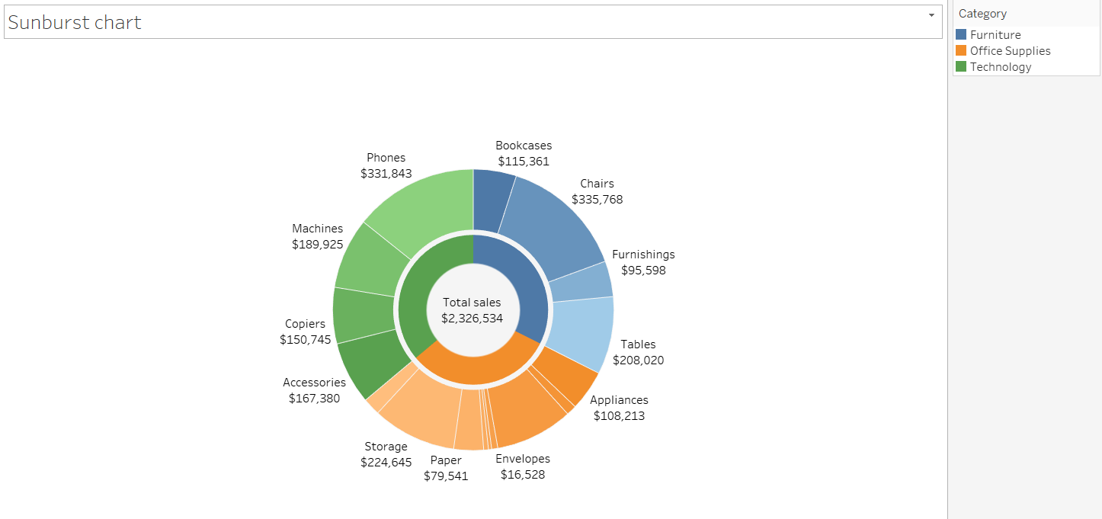
Task: Open the Sunburst chart title dropdown
Action: [931, 15]
